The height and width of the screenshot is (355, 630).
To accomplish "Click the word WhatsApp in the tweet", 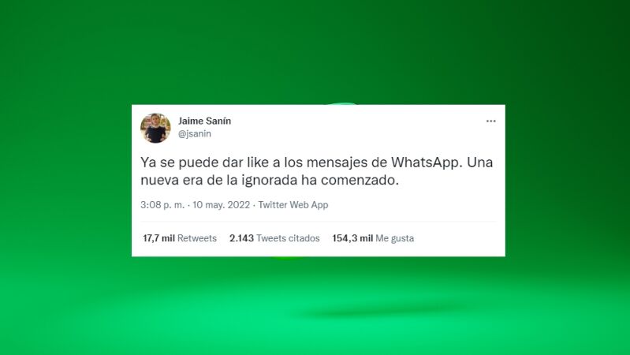I will pos(425,163).
